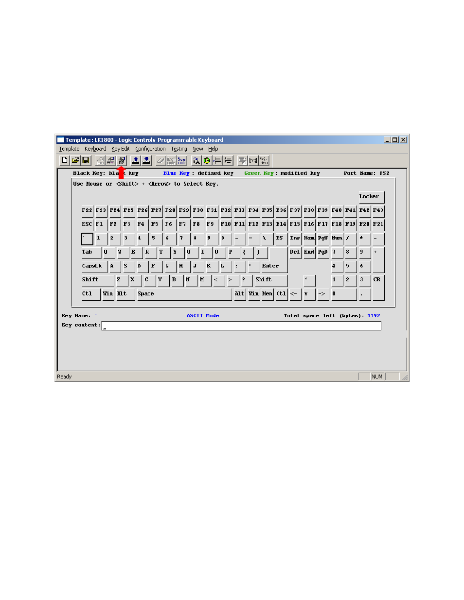
Task: Select the F22 key
Action: (x=87, y=211)
